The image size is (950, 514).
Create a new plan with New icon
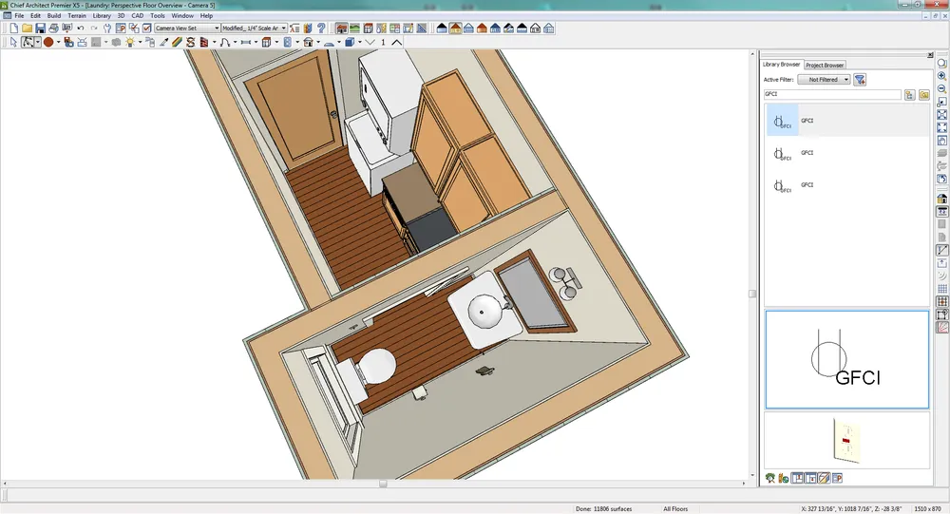(14, 29)
